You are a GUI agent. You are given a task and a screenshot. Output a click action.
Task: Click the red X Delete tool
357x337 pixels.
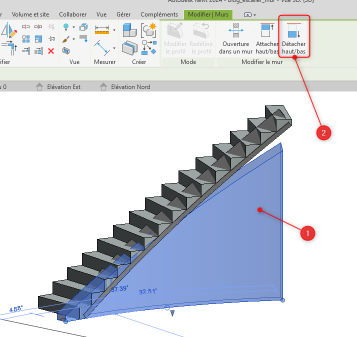click(x=51, y=50)
